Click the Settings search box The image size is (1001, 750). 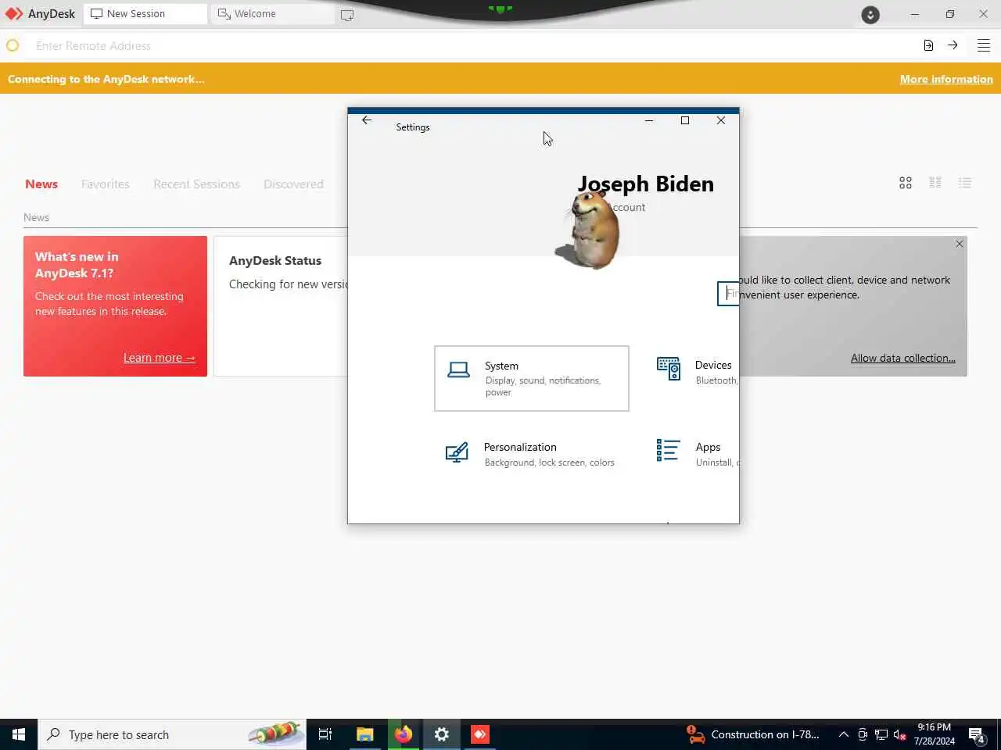(x=728, y=294)
